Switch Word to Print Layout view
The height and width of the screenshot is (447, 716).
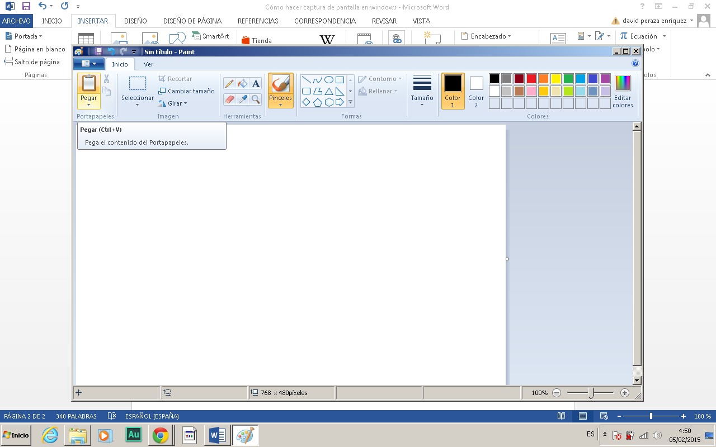(x=583, y=416)
